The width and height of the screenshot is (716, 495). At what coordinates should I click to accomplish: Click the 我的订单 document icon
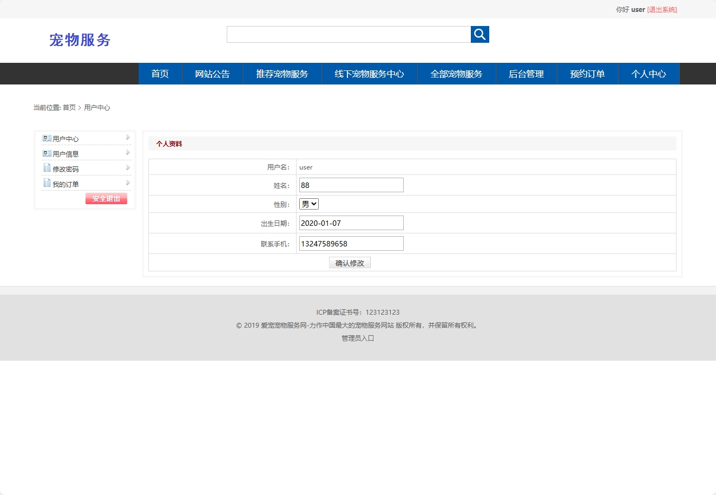46,183
